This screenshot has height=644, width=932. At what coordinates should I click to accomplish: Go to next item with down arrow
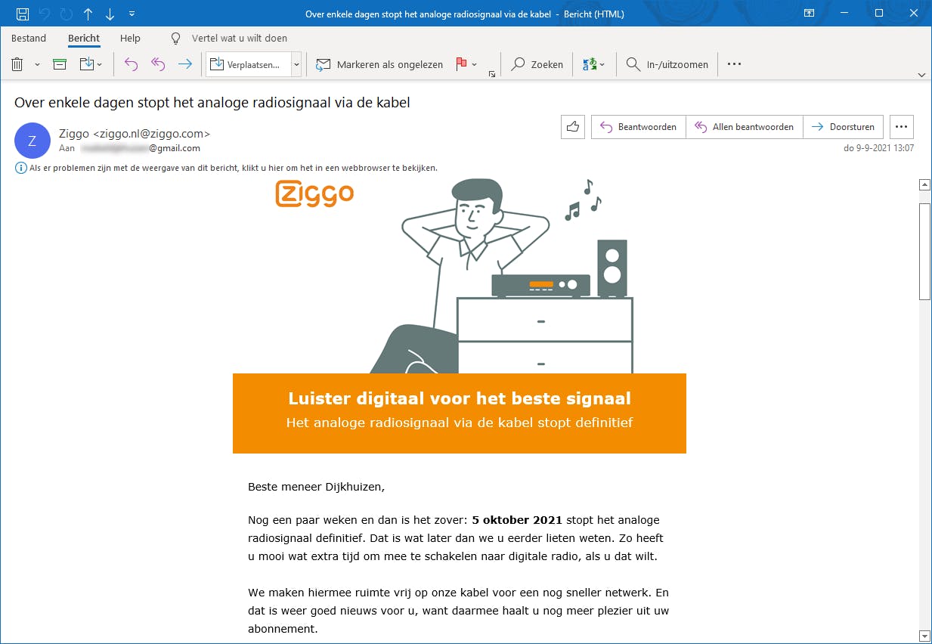click(x=110, y=14)
